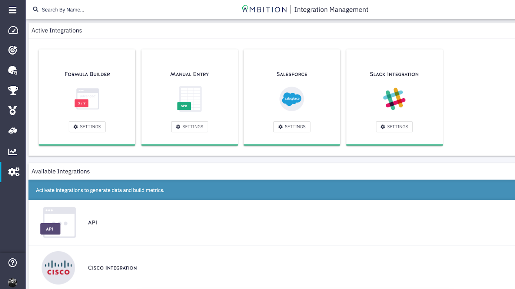Open the hamburger navigation menu
Image resolution: width=515 pixels, height=289 pixels.
pos(12,10)
